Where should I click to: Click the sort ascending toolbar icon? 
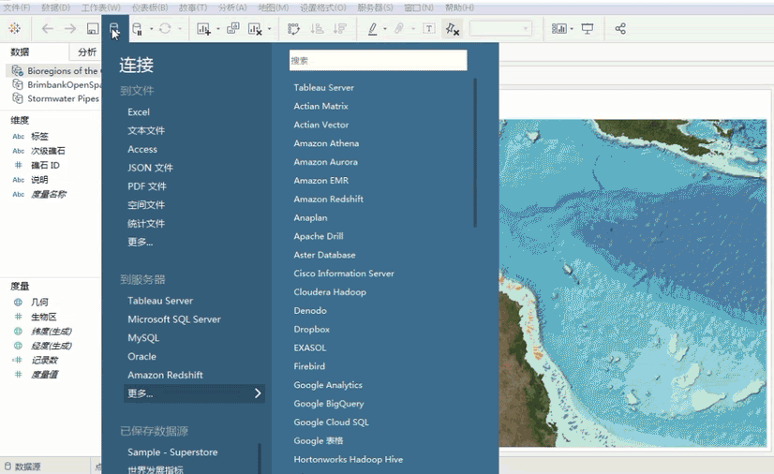(317, 29)
